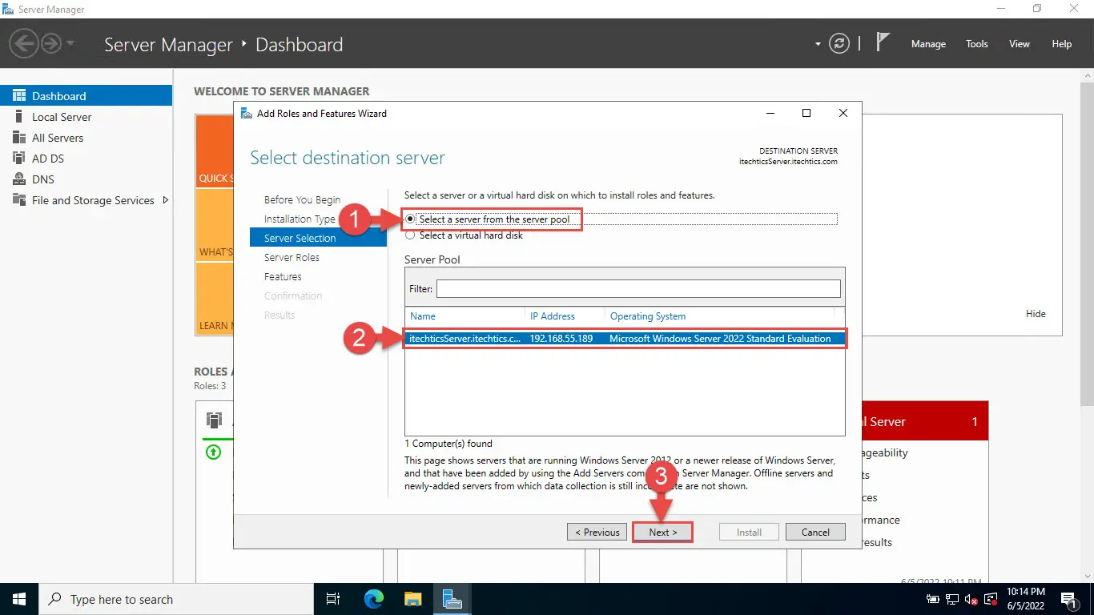Screen dimensions: 1094x615
Task: Go to Installation Type wizard step
Action: [300, 219]
